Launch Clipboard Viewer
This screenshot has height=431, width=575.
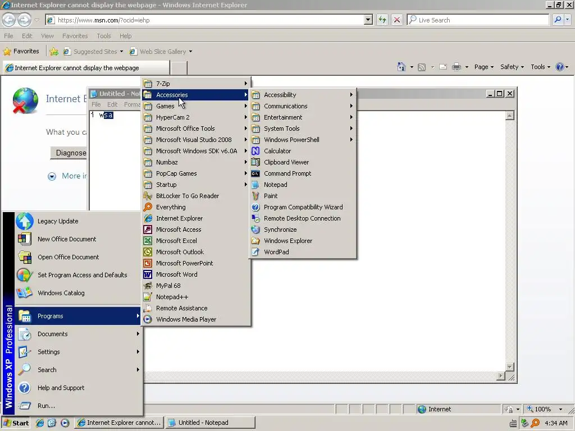click(303, 162)
